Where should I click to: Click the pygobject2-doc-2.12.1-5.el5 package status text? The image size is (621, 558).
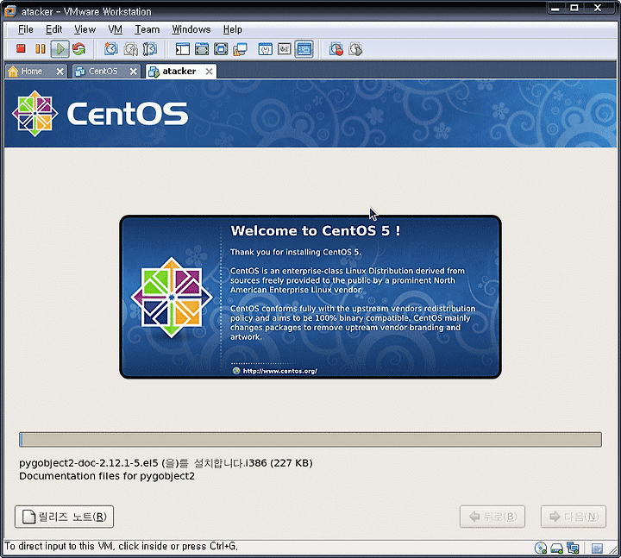166,463
